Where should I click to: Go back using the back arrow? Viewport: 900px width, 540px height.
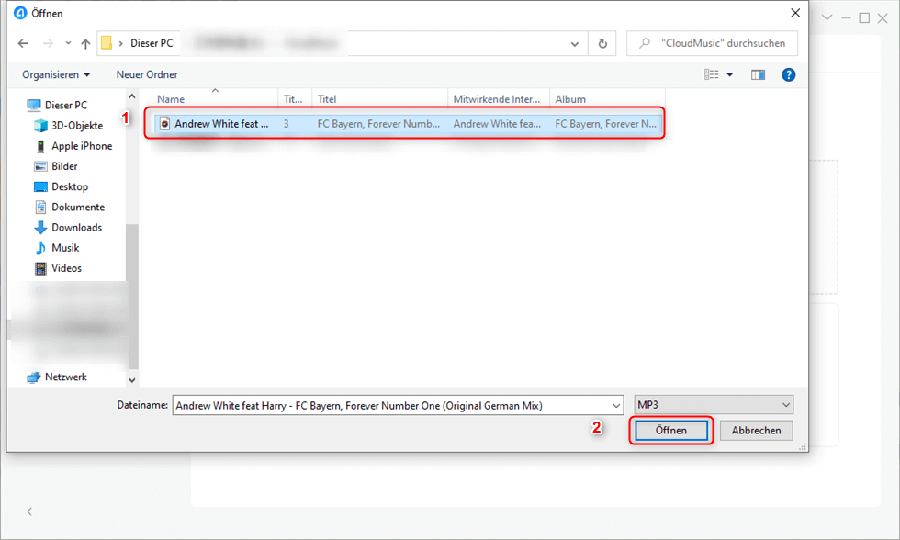pyautogui.click(x=23, y=43)
